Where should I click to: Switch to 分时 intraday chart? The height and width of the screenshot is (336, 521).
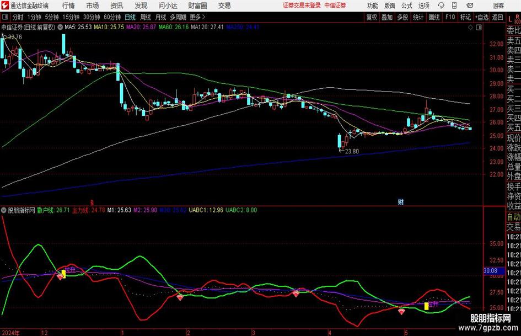[x=18, y=17]
